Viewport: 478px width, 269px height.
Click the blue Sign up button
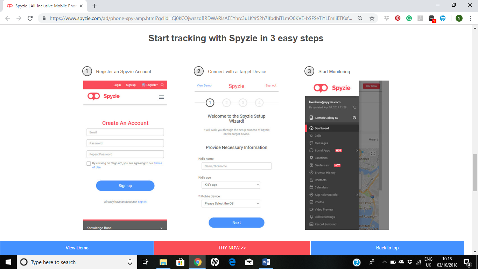(125, 186)
